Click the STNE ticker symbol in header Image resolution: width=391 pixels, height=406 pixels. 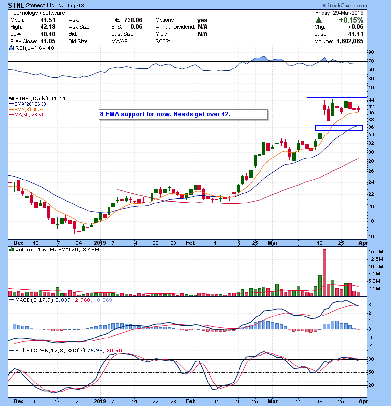point(16,5)
